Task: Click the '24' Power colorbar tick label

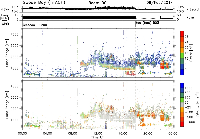Action: point(186,42)
